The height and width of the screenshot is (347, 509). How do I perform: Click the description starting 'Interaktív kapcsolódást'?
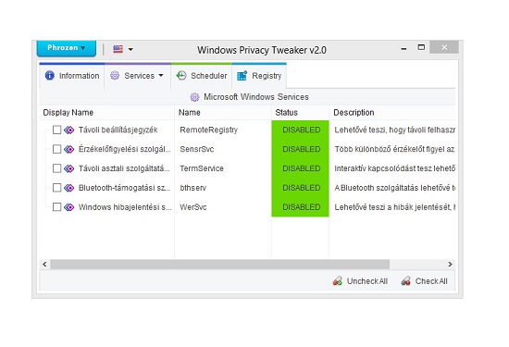click(394, 168)
